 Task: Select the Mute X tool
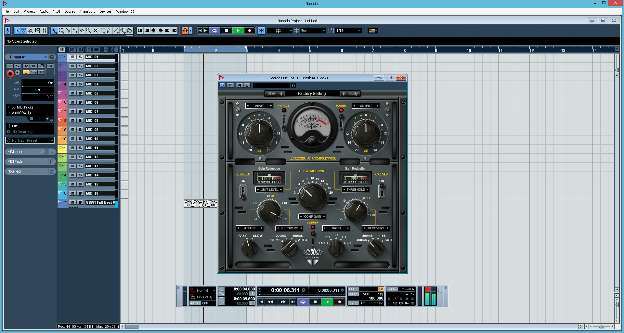coord(95,31)
